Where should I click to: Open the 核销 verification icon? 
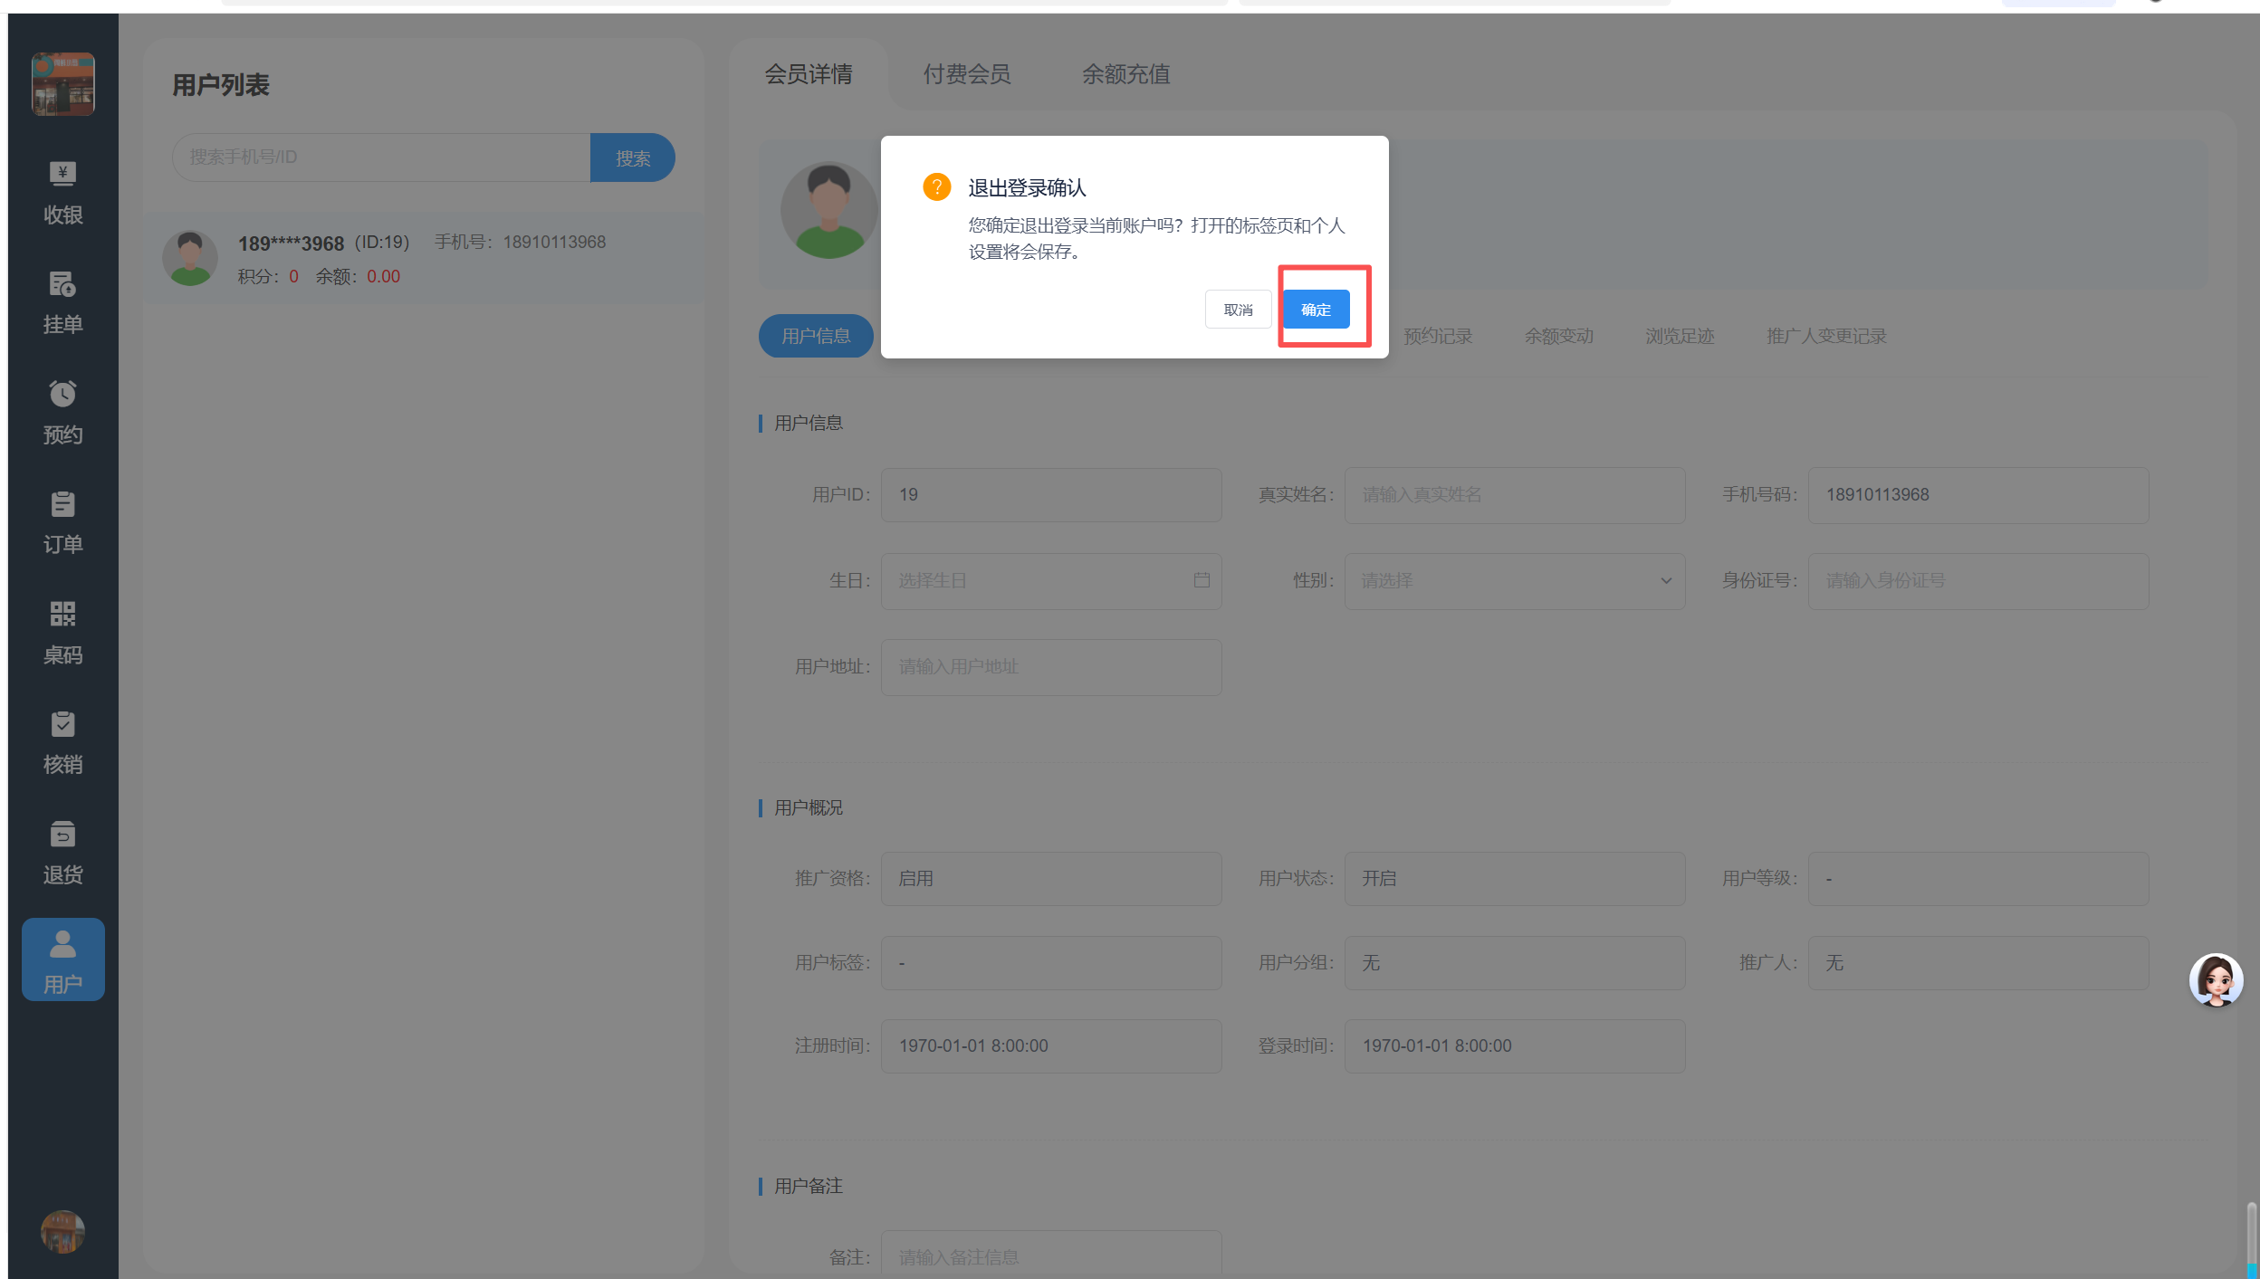coord(62,742)
